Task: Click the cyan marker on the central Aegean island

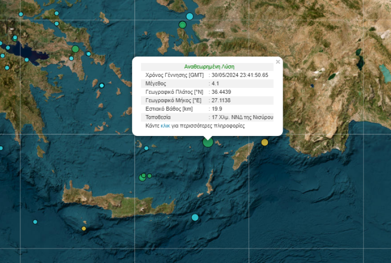Action: pos(101,85)
